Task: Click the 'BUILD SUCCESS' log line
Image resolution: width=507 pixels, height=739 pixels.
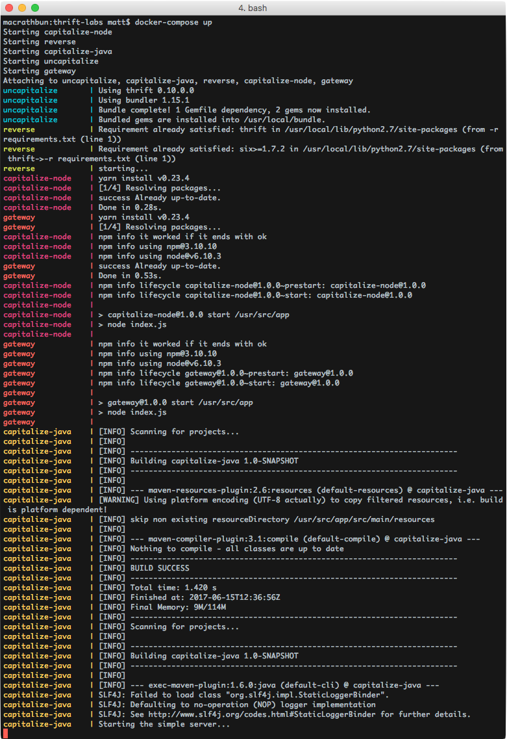Action: click(x=160, y=568)
